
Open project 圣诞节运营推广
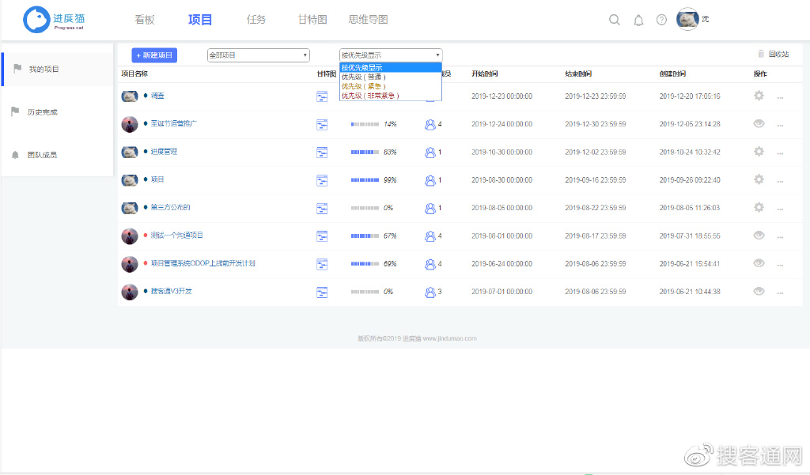[173, 123]
